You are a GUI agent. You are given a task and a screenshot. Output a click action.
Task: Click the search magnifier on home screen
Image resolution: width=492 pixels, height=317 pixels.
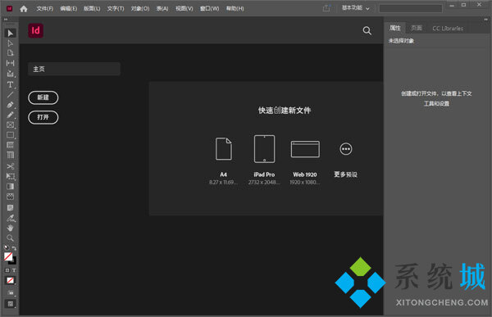point(367,30)
